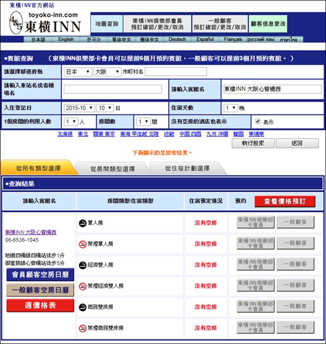Click smoking icon beside 經濟雙人房
326x344 pixels.
click(82, 265)
